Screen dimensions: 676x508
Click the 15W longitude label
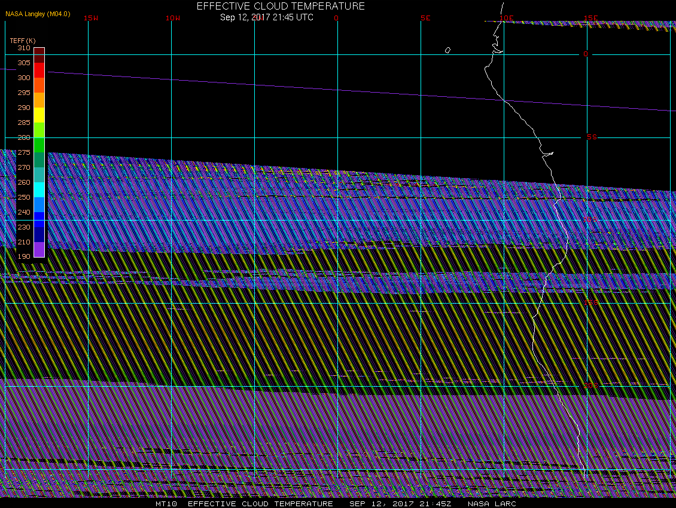pos(91,18)
